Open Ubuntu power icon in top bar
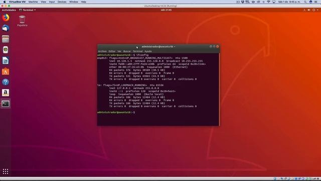Viewport: 321px width, 181px height. pos(313,10)
